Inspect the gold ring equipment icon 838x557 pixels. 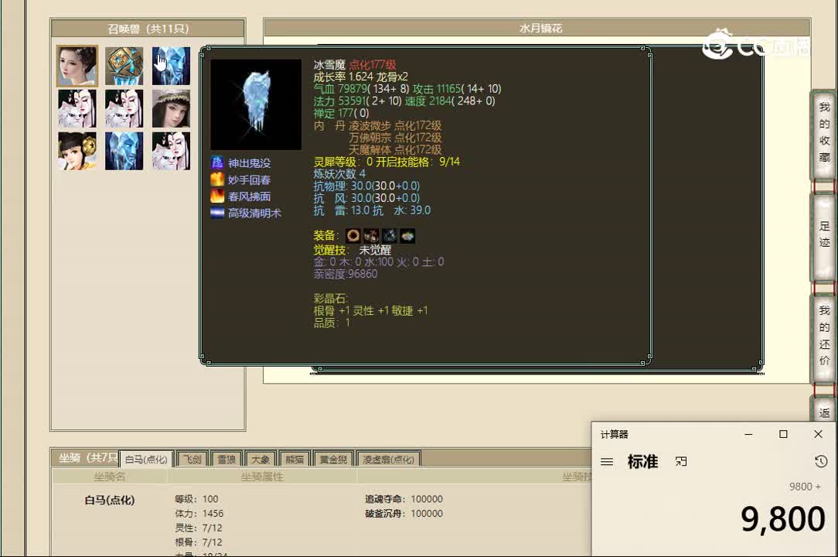353,235
